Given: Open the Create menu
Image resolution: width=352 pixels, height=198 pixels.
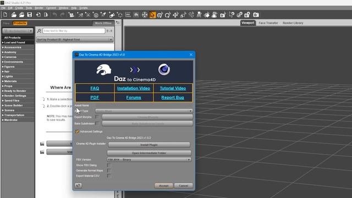Looking at the screenshot, I should click(19, 8).
